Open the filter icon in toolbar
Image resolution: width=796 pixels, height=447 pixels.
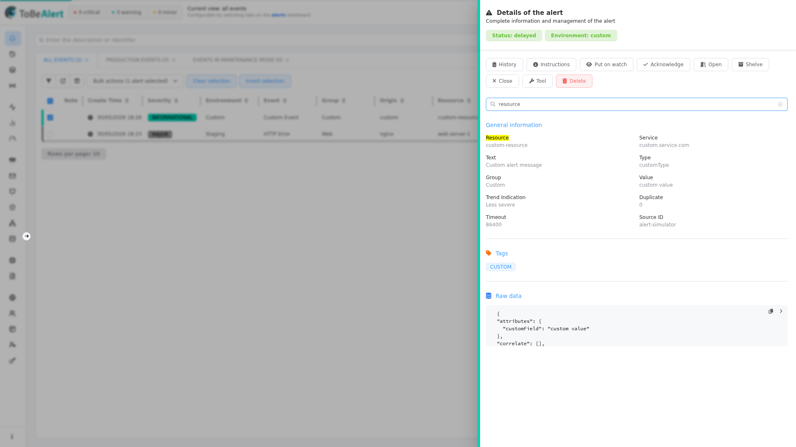pos(49,81)
